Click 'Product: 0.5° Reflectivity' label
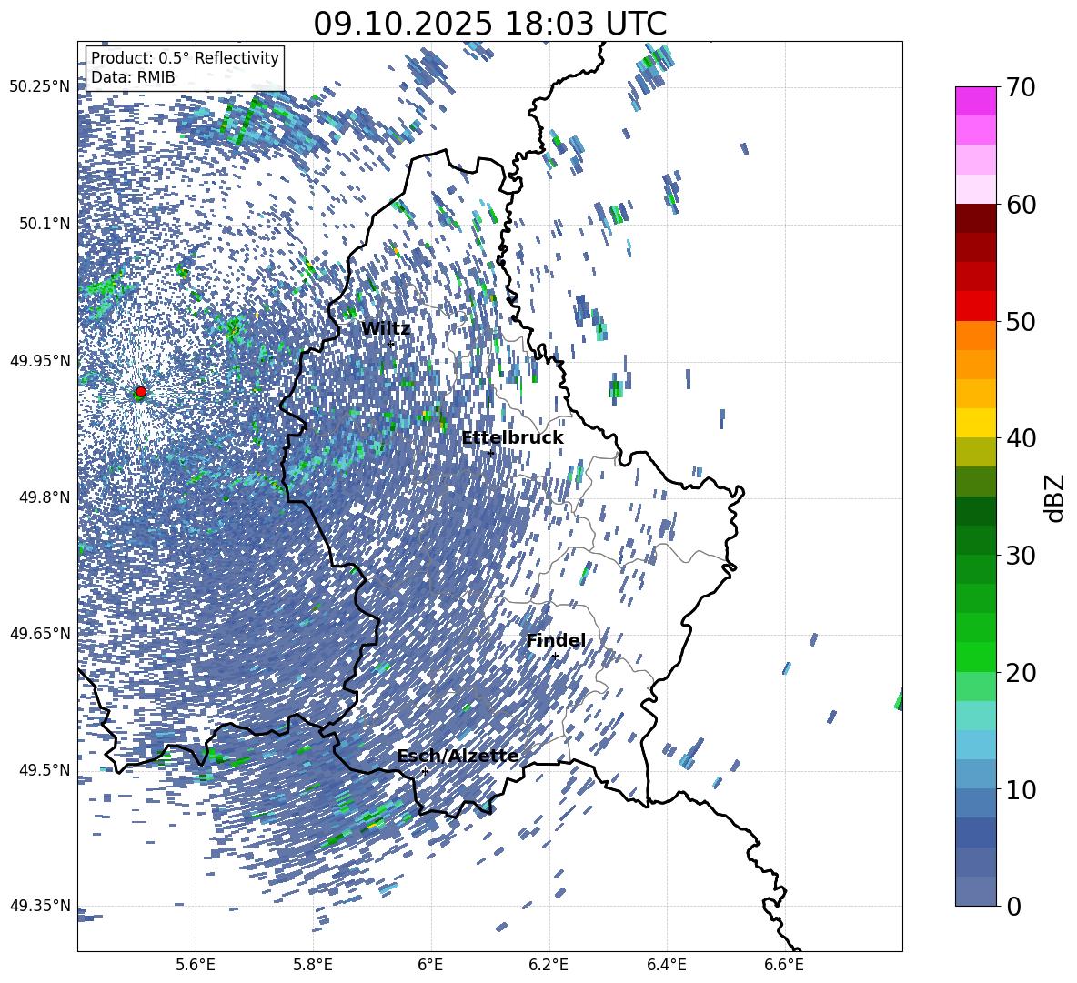1077x983 pixels. pos(186,58)
